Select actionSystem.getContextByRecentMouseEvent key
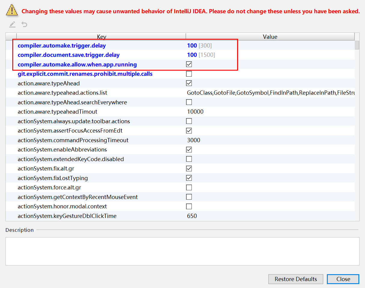The height and width of the screenshot is (288, 365). (78, 197)
